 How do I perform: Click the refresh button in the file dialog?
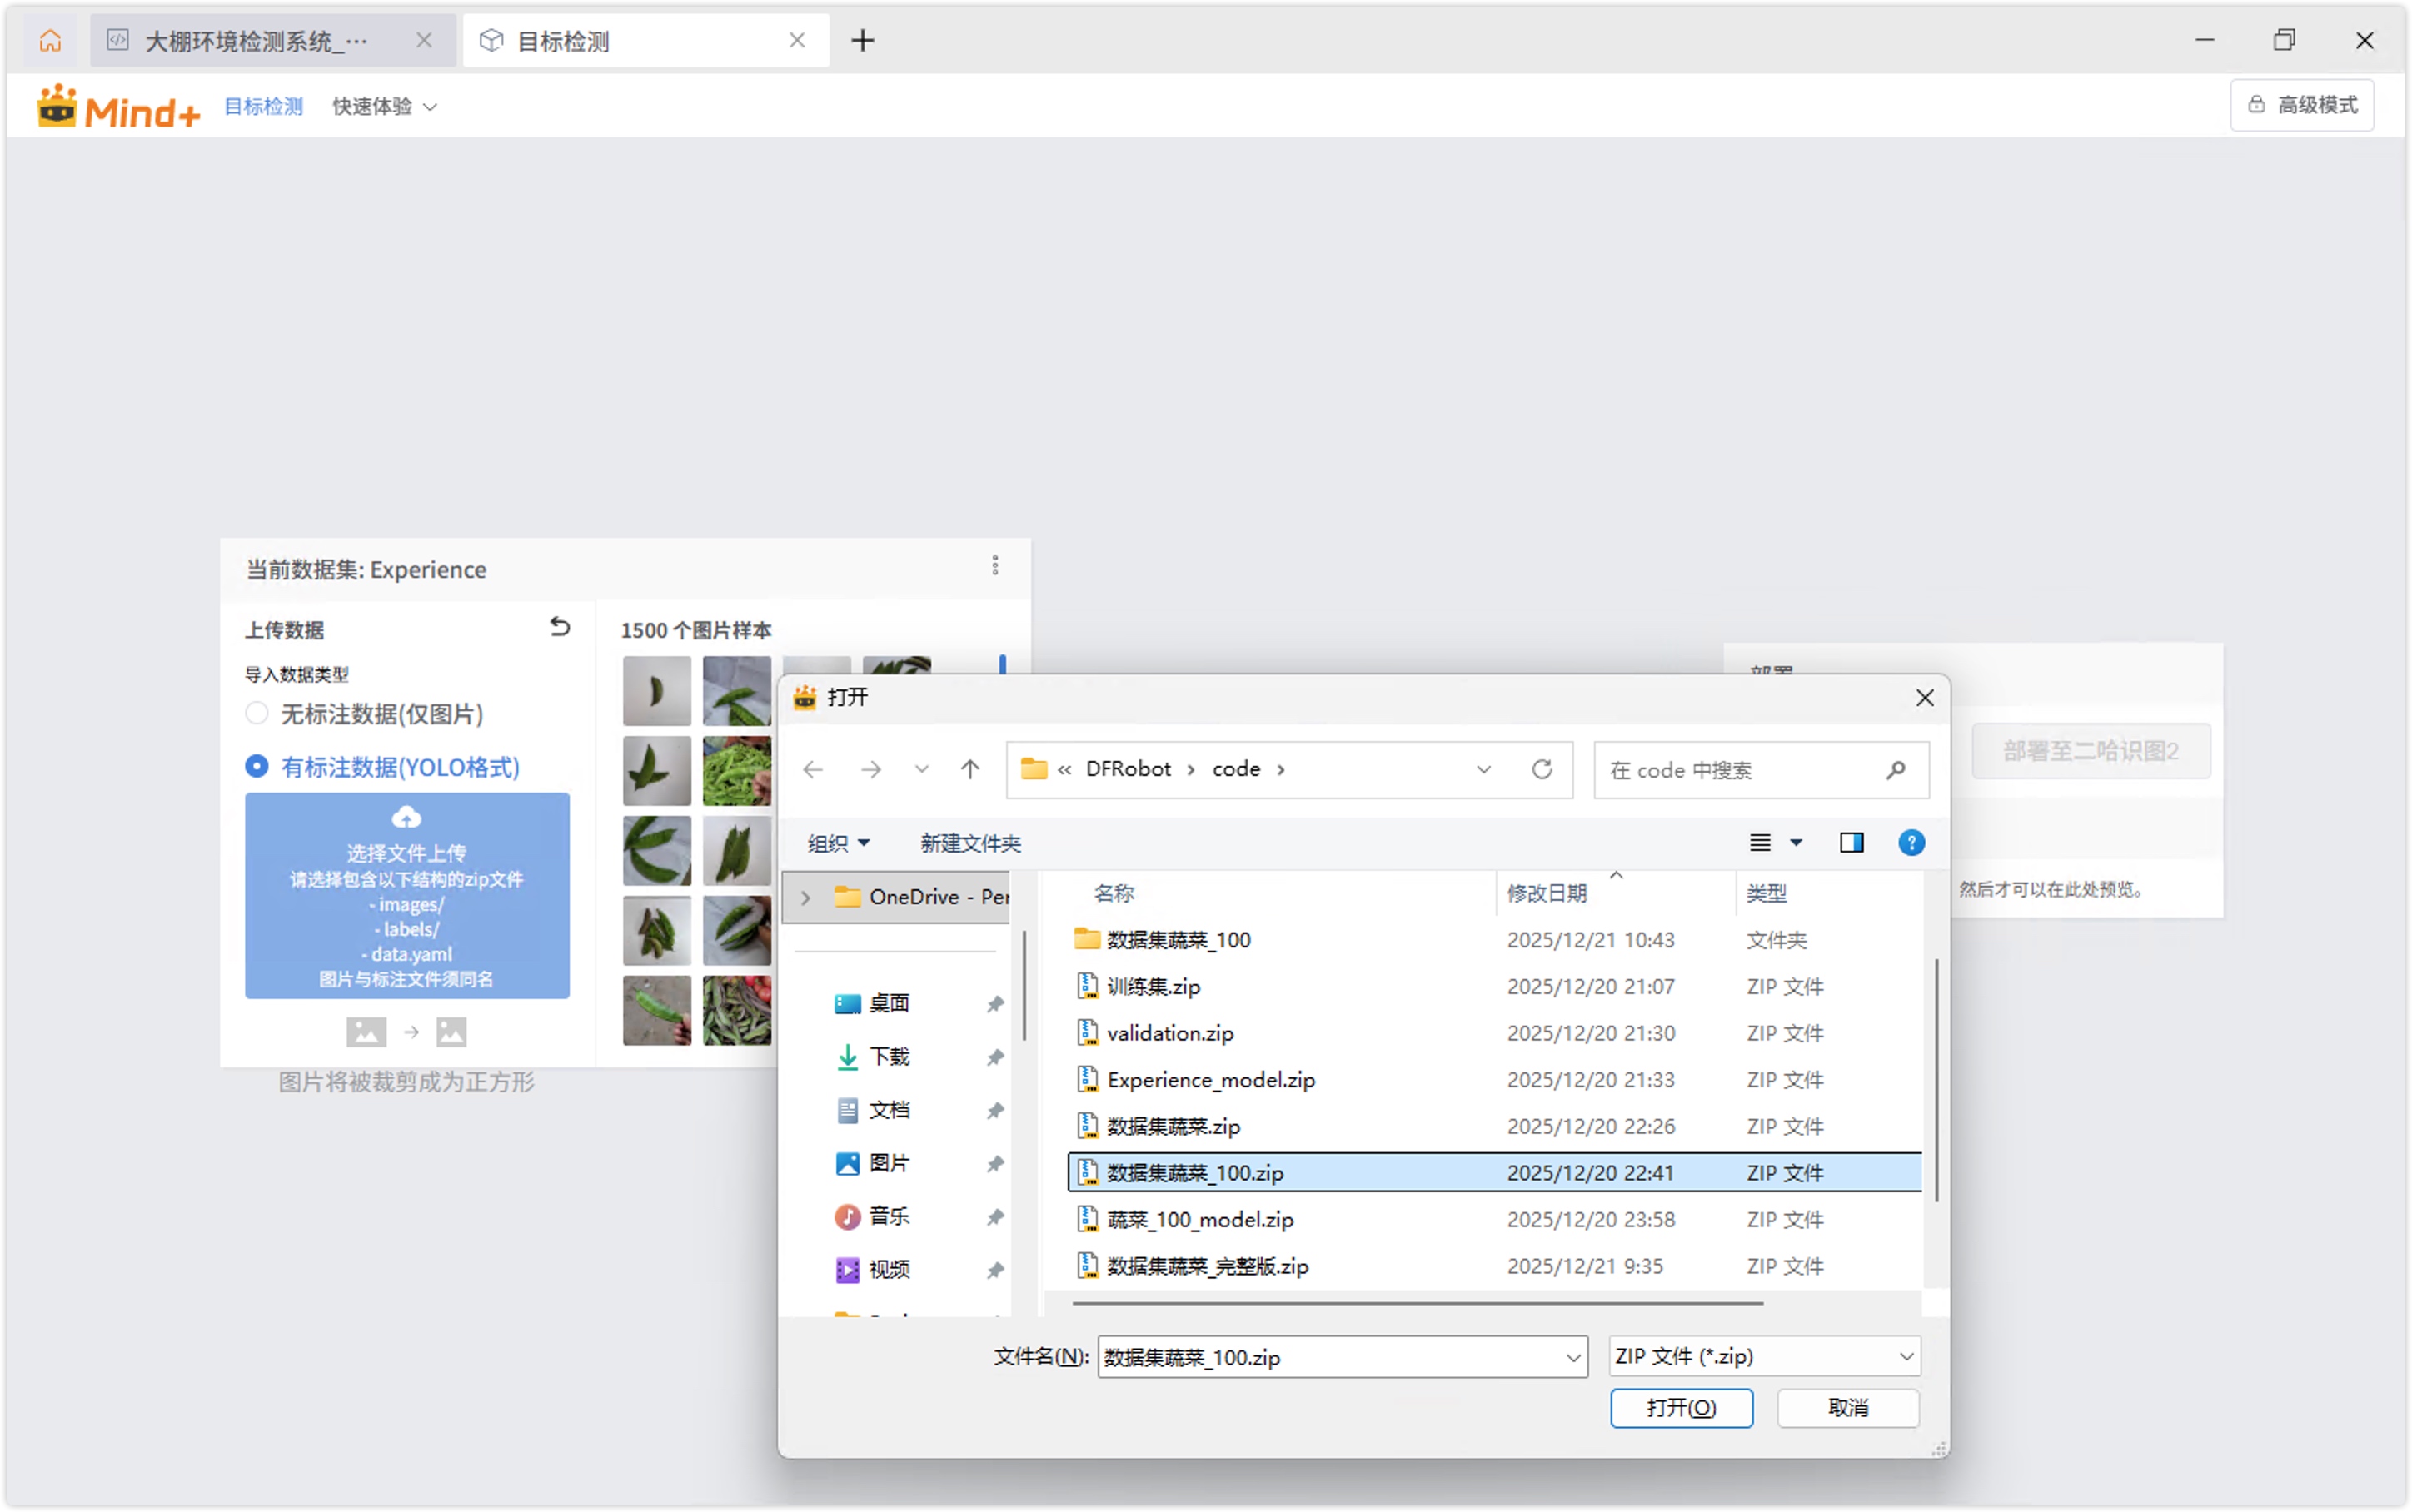[1542, 769]
